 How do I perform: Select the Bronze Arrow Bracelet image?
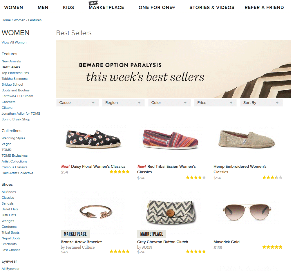[96, 212]
